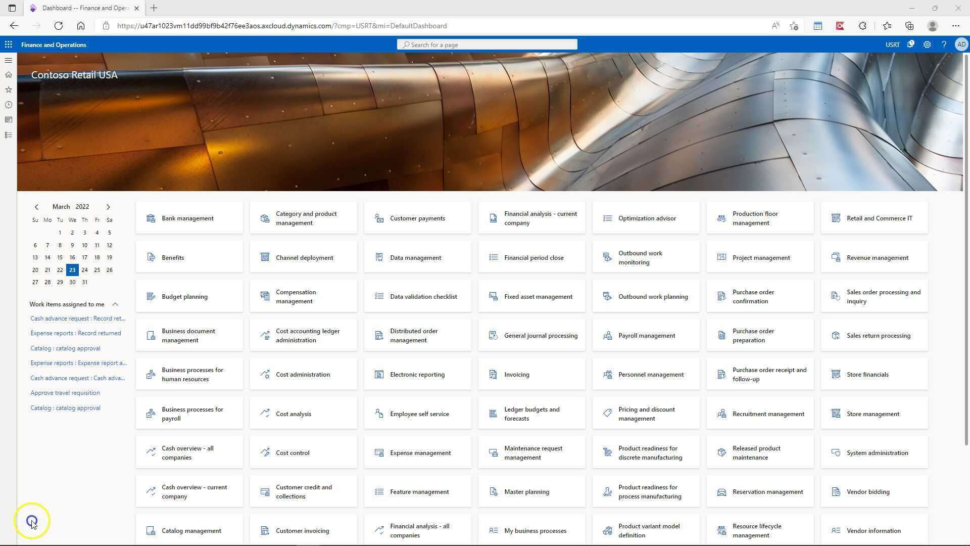Screen dimensions: 970x546
Task: Click the Search for a page field
Action: click(x=487, y=44)
